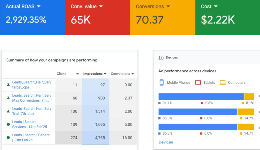Image resolution: width=260 pixels, height=150 pixels.
Task: Click green status dot for General 13th Feb'25
Action: pos(8,138)
